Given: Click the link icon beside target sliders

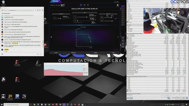Looking at the screenshot, I should 116,19.
